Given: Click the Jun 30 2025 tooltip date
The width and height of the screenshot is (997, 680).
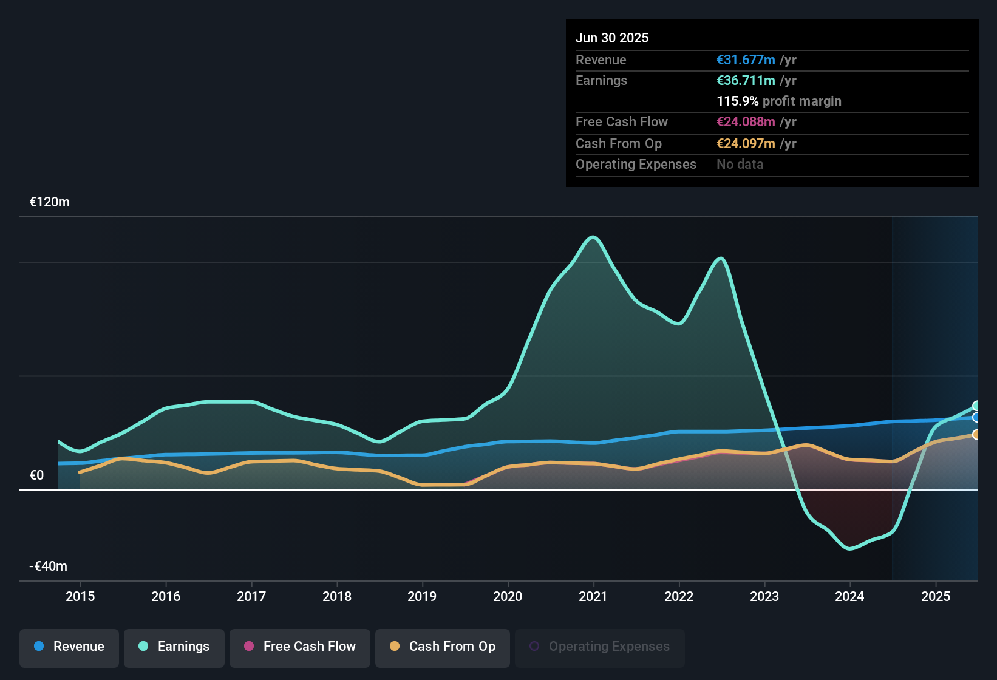Looking at the screenshot, I should click(612, 38).
